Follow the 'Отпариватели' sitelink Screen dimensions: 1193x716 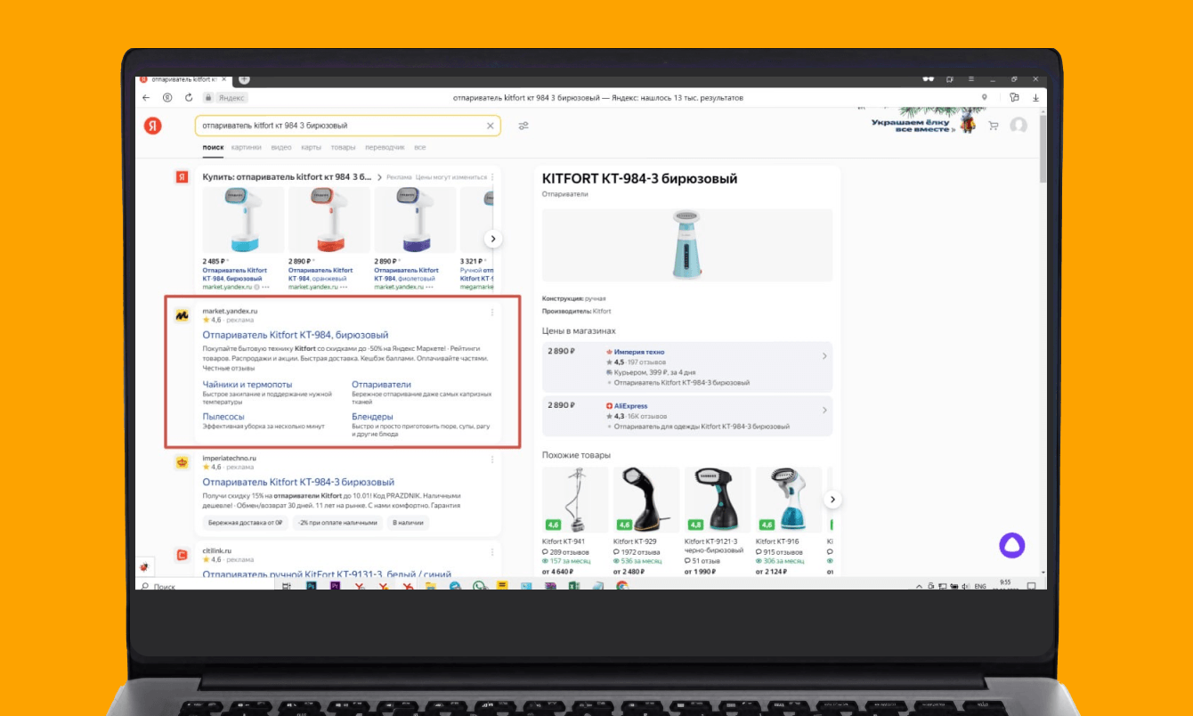pyautogui.click(x=381, y=385)
